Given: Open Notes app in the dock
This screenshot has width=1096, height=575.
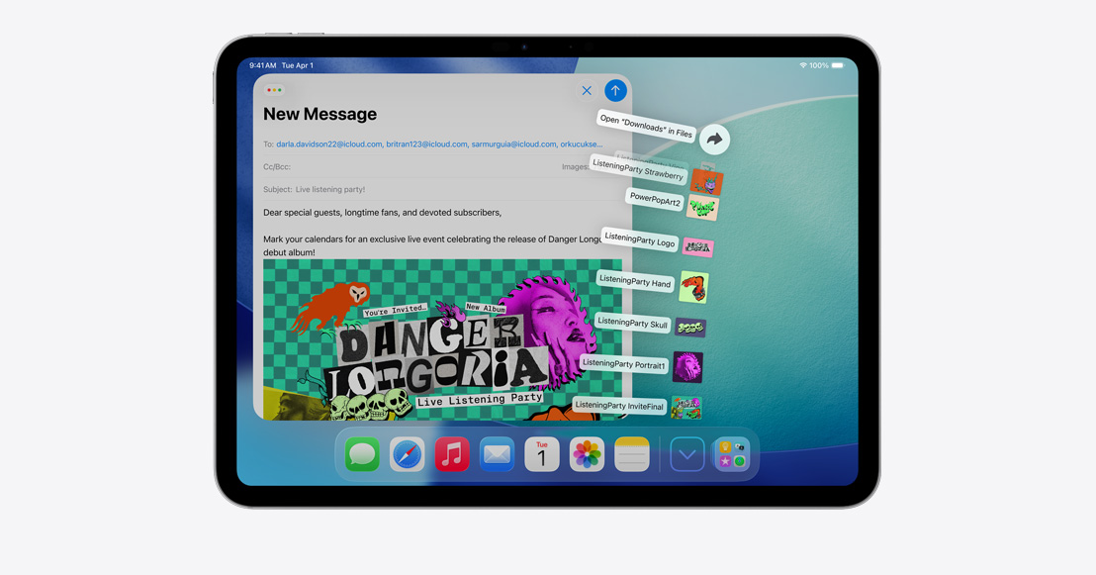Looking at the screenshot, I should click(632, 454).
